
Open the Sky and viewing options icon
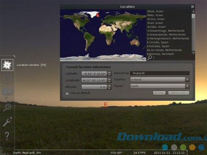tap(7, 93)
